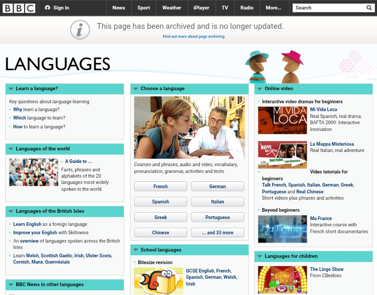Open the GCSE English link
Viewport: 377px width, 295px height.
[200, 271]
